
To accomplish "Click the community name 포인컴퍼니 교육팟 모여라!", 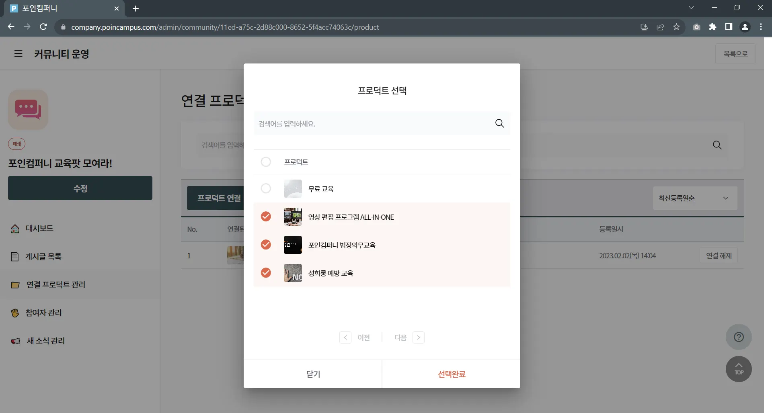I will (60, 163).
